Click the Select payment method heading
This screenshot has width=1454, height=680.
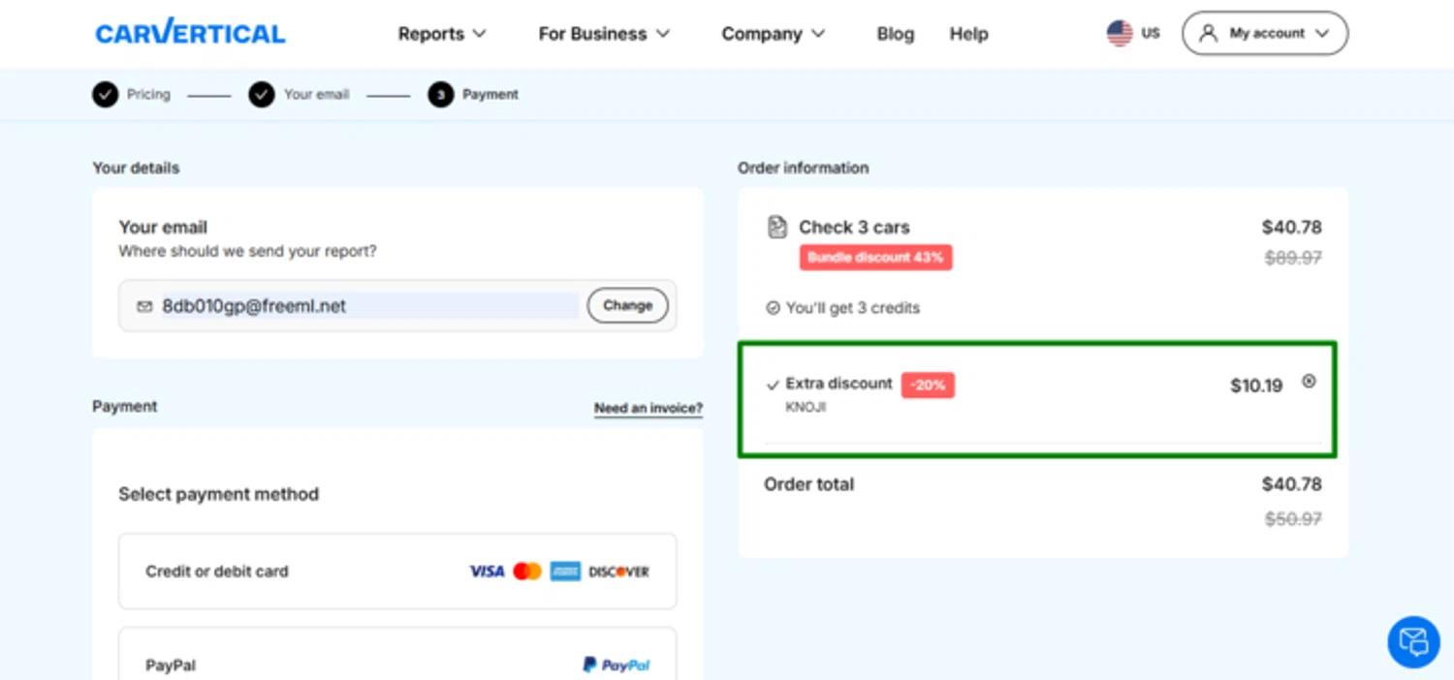218,494
